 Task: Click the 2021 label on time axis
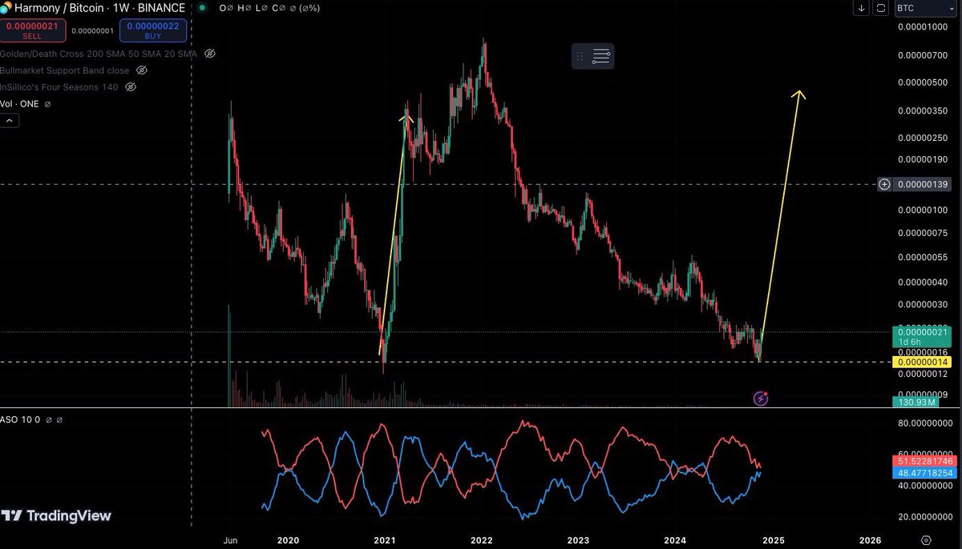click(x=385, y=540)
